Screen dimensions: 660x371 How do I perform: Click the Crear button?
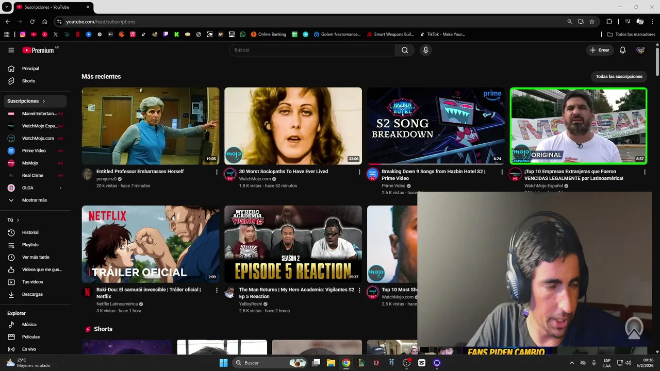pos(600,50)
